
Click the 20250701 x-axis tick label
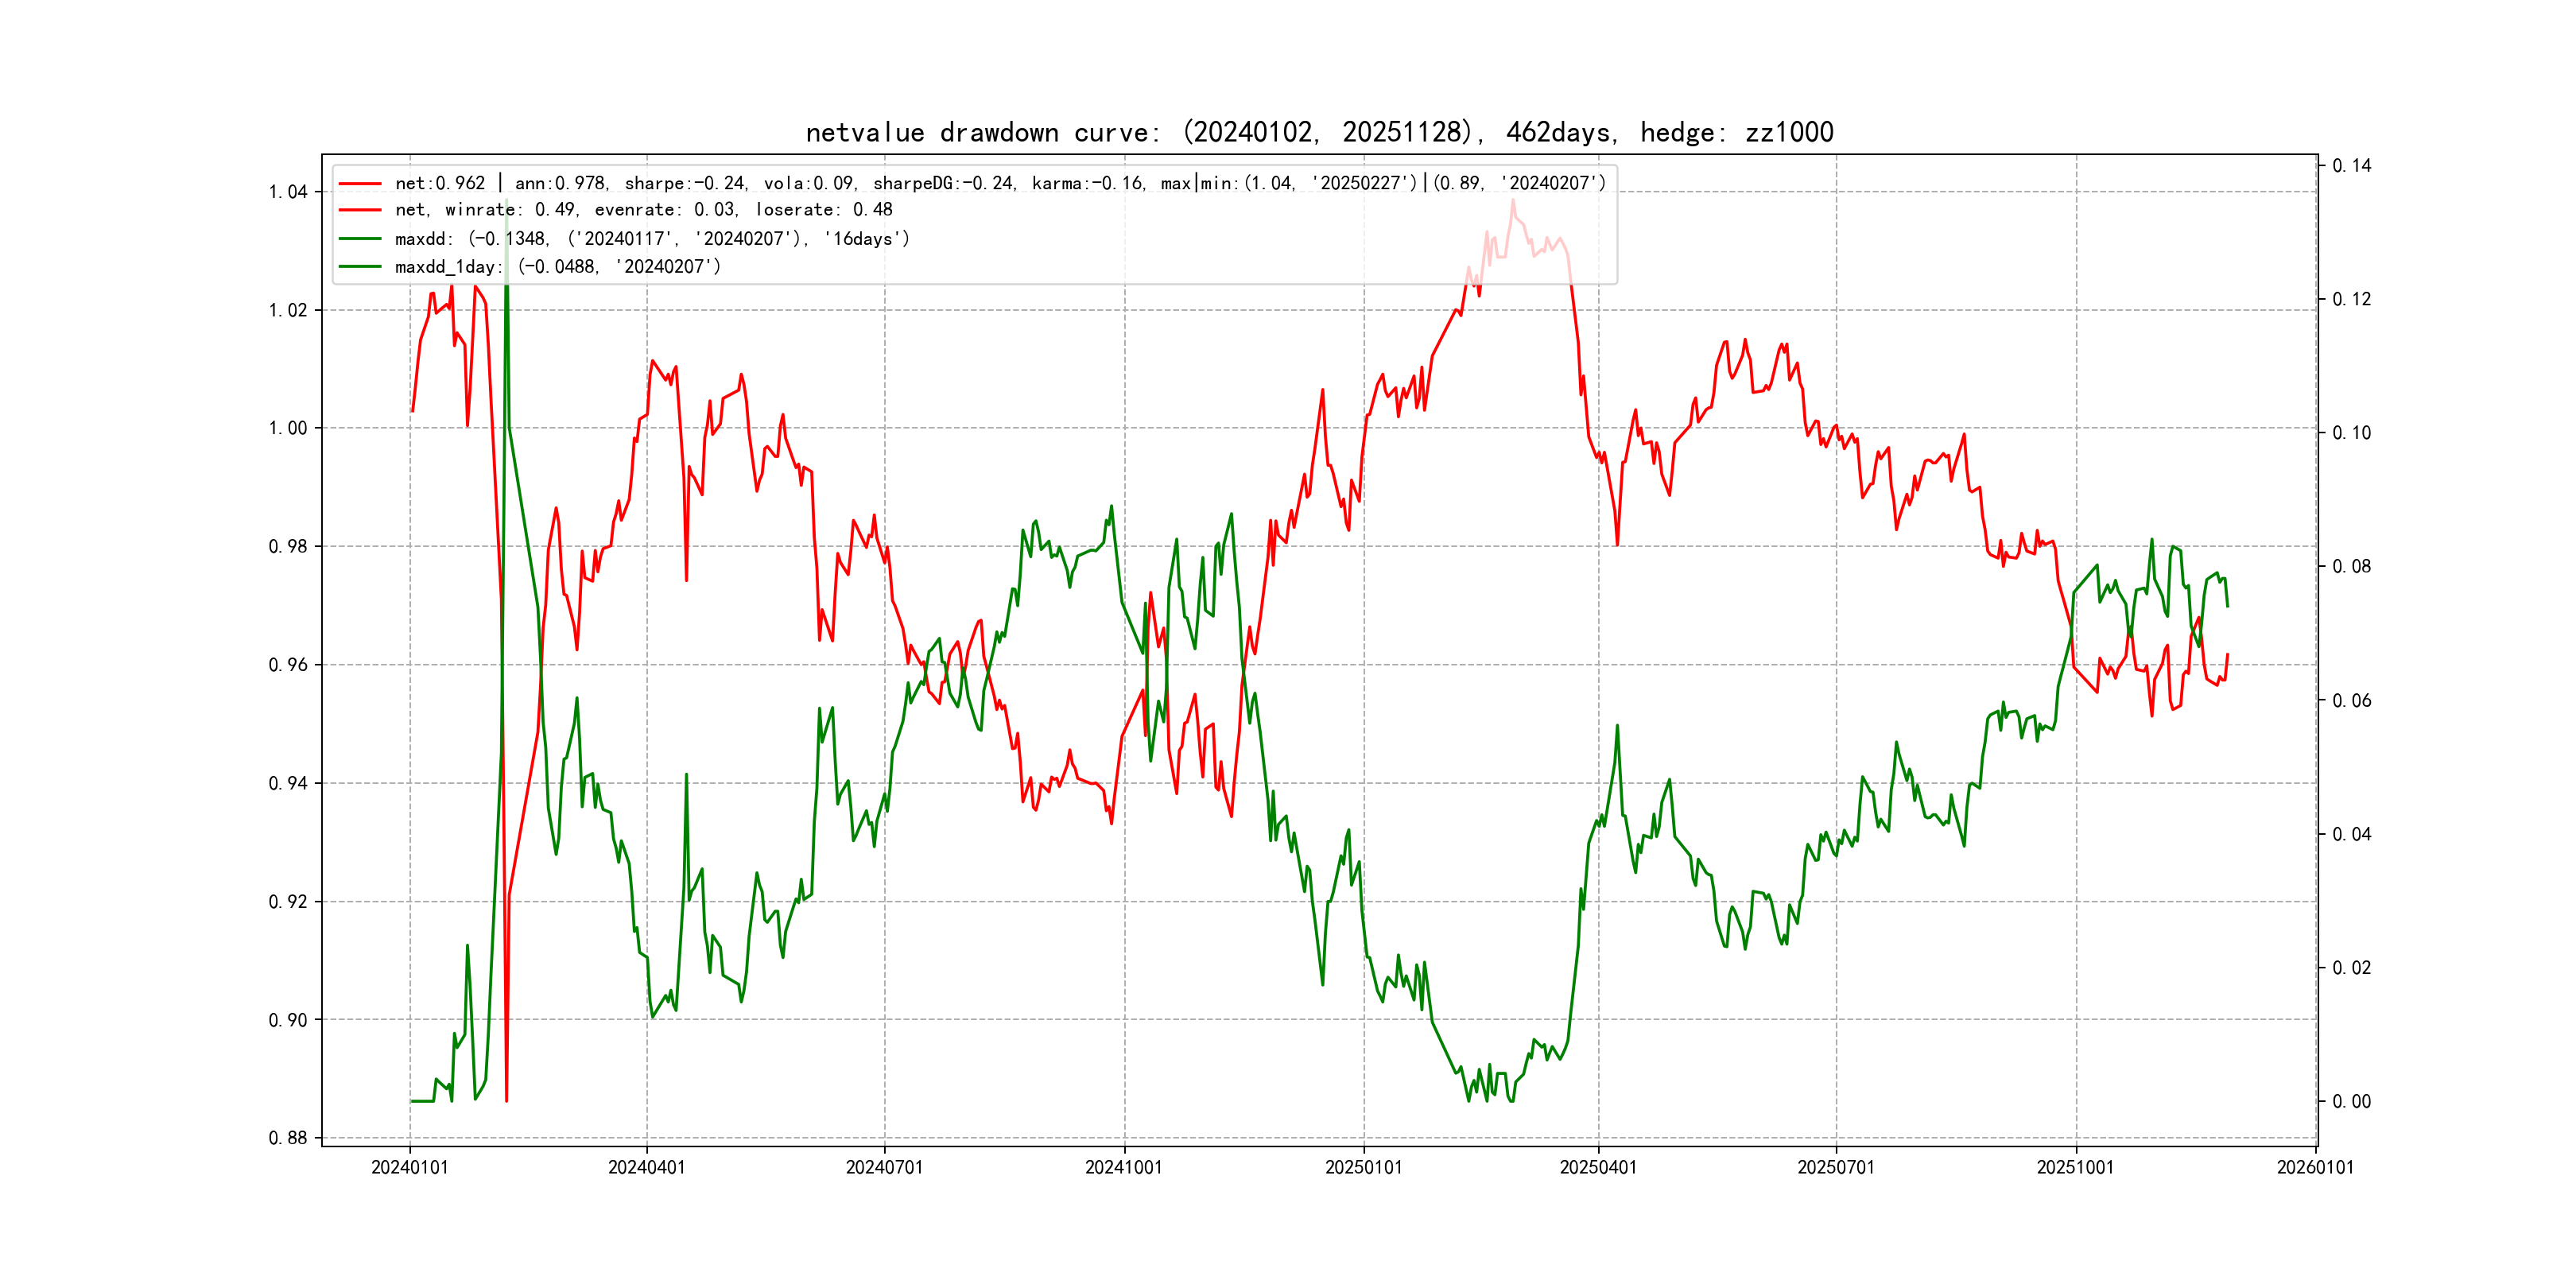point(1836,1167)
